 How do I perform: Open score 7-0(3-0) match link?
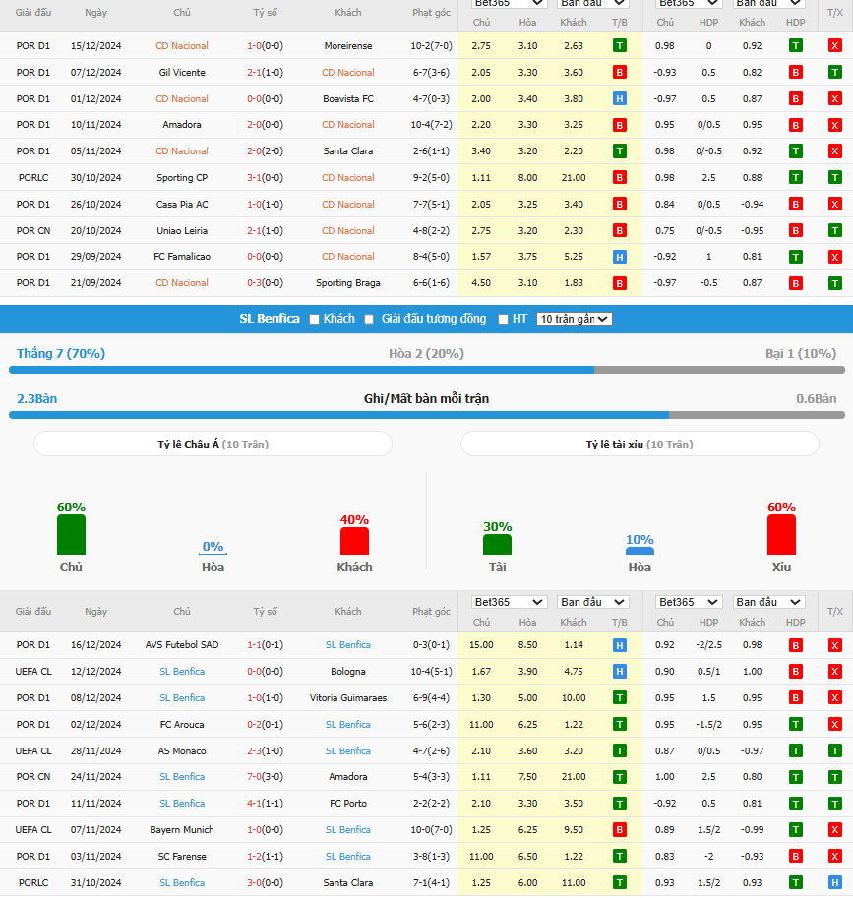tap(265, 777)
